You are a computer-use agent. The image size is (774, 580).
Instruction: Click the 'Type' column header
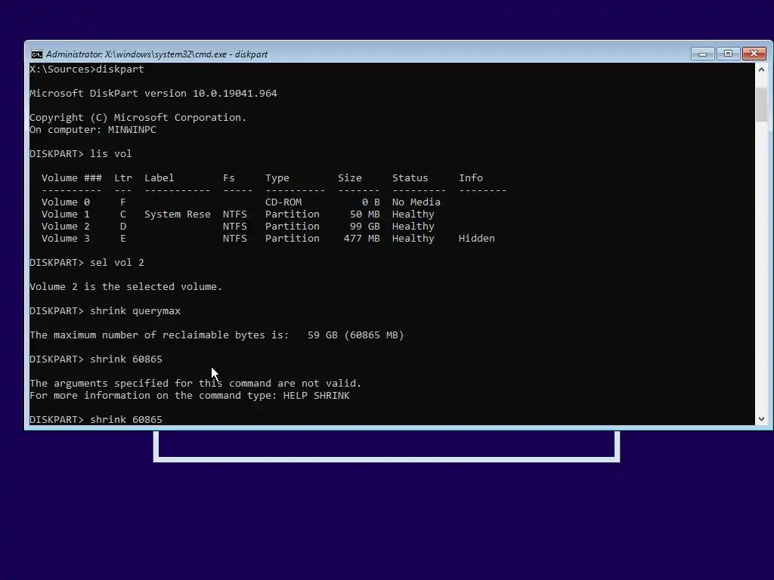pyautogui.click(x=277, y=178)
